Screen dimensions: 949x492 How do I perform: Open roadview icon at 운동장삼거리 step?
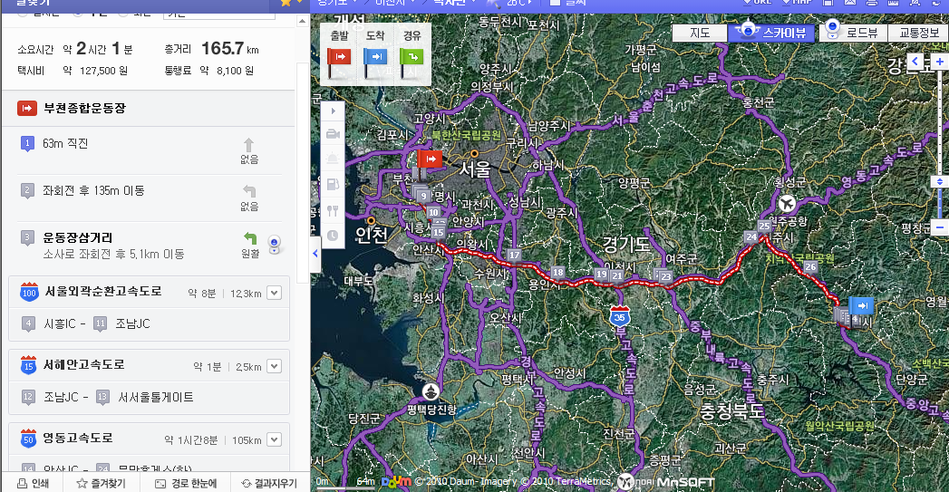[x=275, y=244]
